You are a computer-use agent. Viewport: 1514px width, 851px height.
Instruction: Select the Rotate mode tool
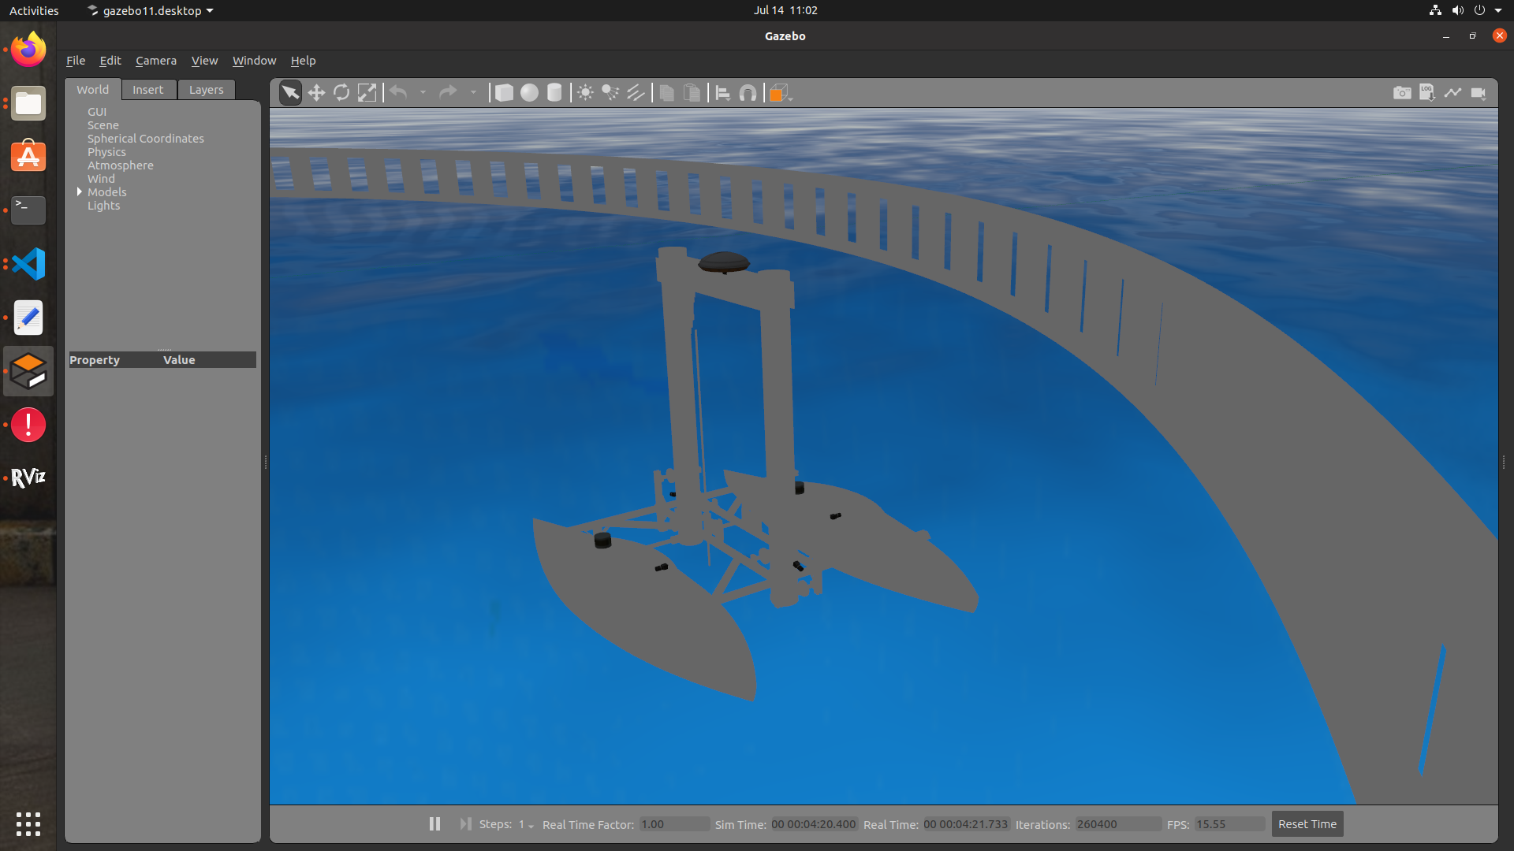tap(341, 92)
